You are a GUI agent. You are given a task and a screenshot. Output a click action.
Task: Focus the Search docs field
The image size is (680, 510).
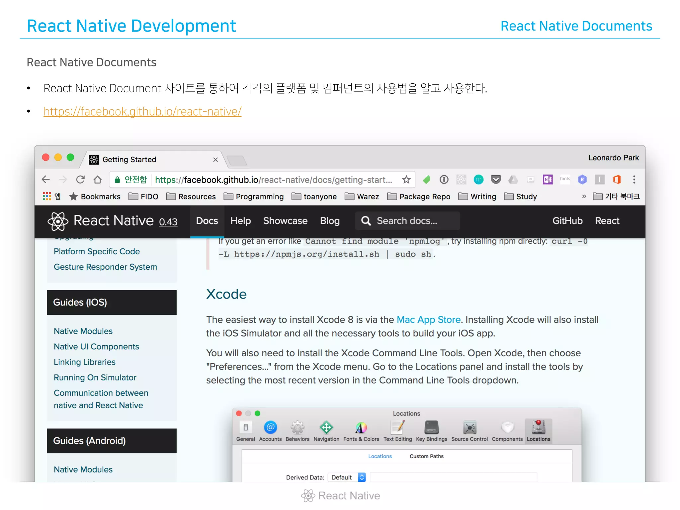pos(407,221)
